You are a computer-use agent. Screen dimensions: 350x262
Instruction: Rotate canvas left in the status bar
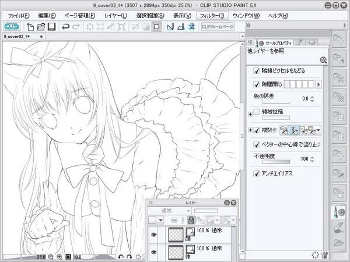121,257
